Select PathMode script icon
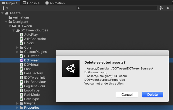 [x=21, y=95]
